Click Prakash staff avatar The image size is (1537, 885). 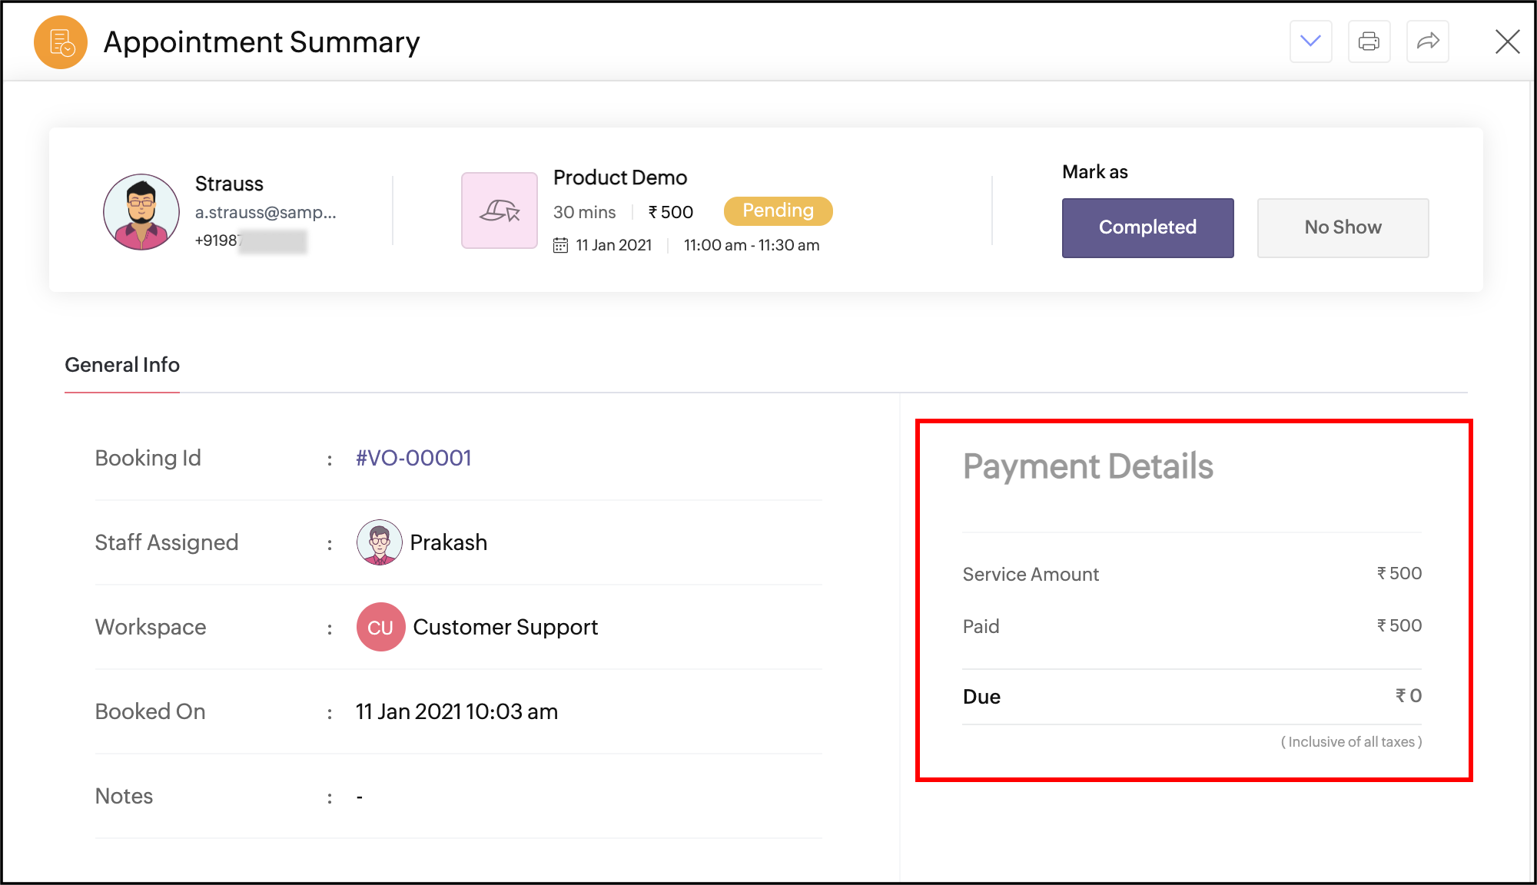379,542
